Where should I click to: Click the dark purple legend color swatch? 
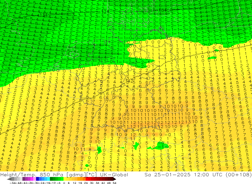24,179
